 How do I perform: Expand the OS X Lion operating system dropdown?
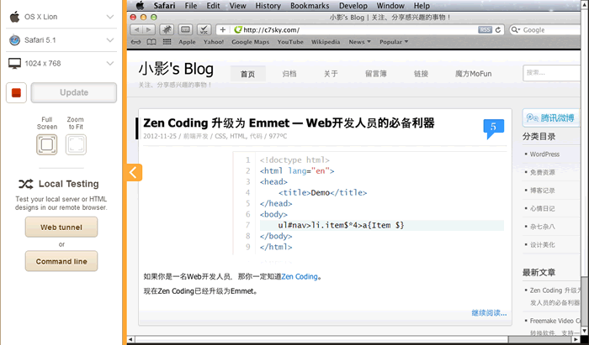click(61, 17)
